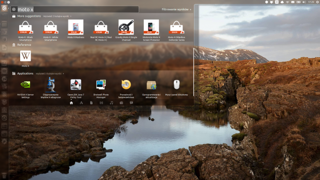Open the Moto X - White Smartphone shopping result
Image resolution: width=320 pixels, height=180 pixels.
pyautogui.click(x=51, y=30)
